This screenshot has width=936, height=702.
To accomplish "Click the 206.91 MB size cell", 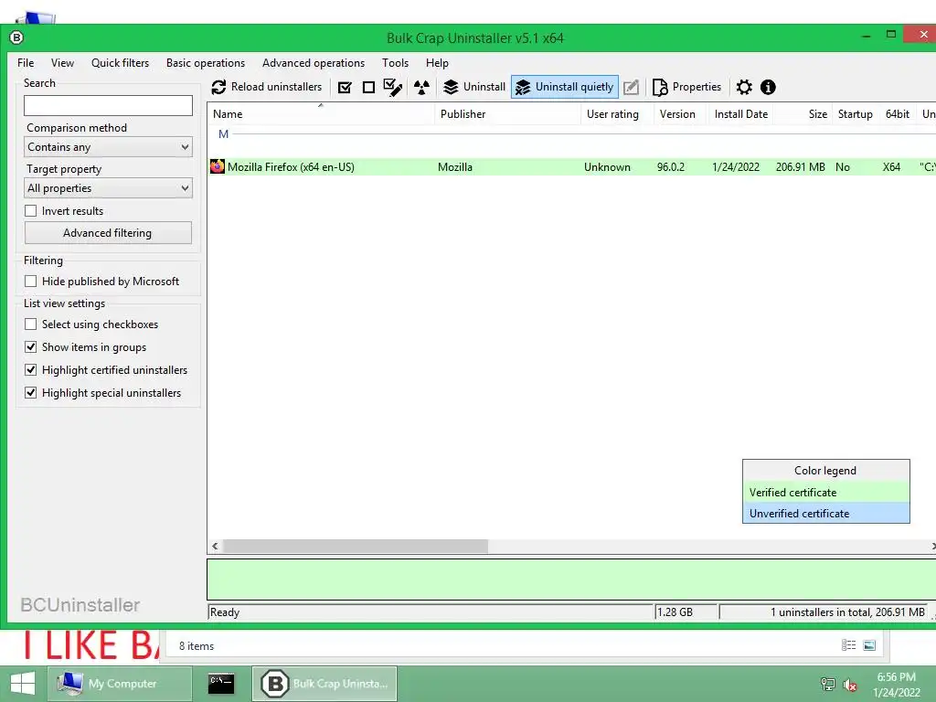I will click(x=800, y=167).
